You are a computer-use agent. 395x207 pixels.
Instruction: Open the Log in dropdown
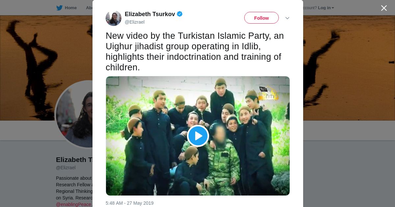[x=326, y=8]
